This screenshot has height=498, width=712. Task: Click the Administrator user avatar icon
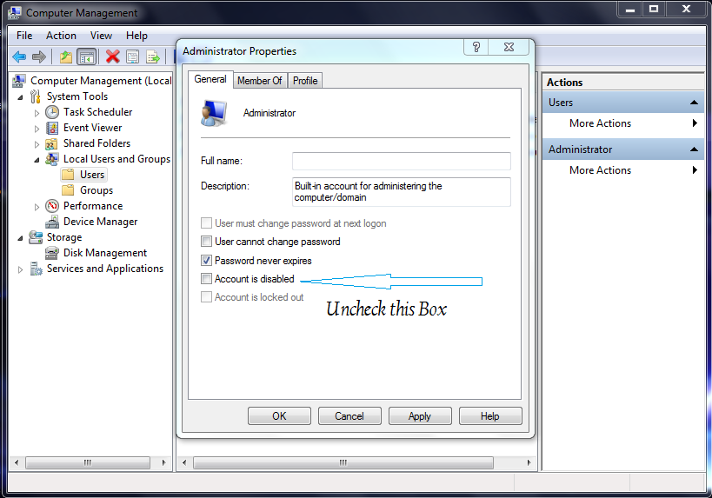point(214,113)
